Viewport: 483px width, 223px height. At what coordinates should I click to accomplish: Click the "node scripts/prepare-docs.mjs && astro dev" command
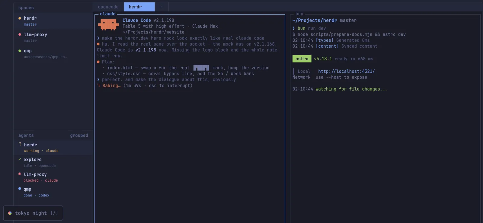[x=352, y=34]
